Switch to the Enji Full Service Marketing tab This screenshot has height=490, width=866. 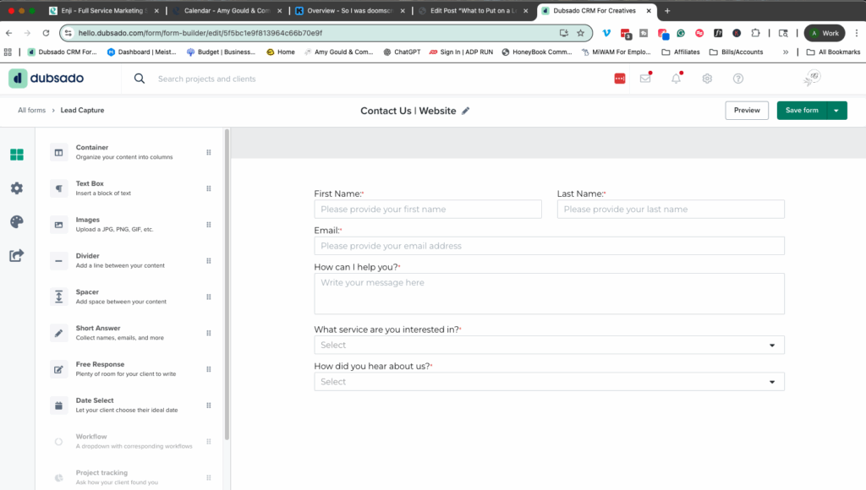[x=104, y=10]
